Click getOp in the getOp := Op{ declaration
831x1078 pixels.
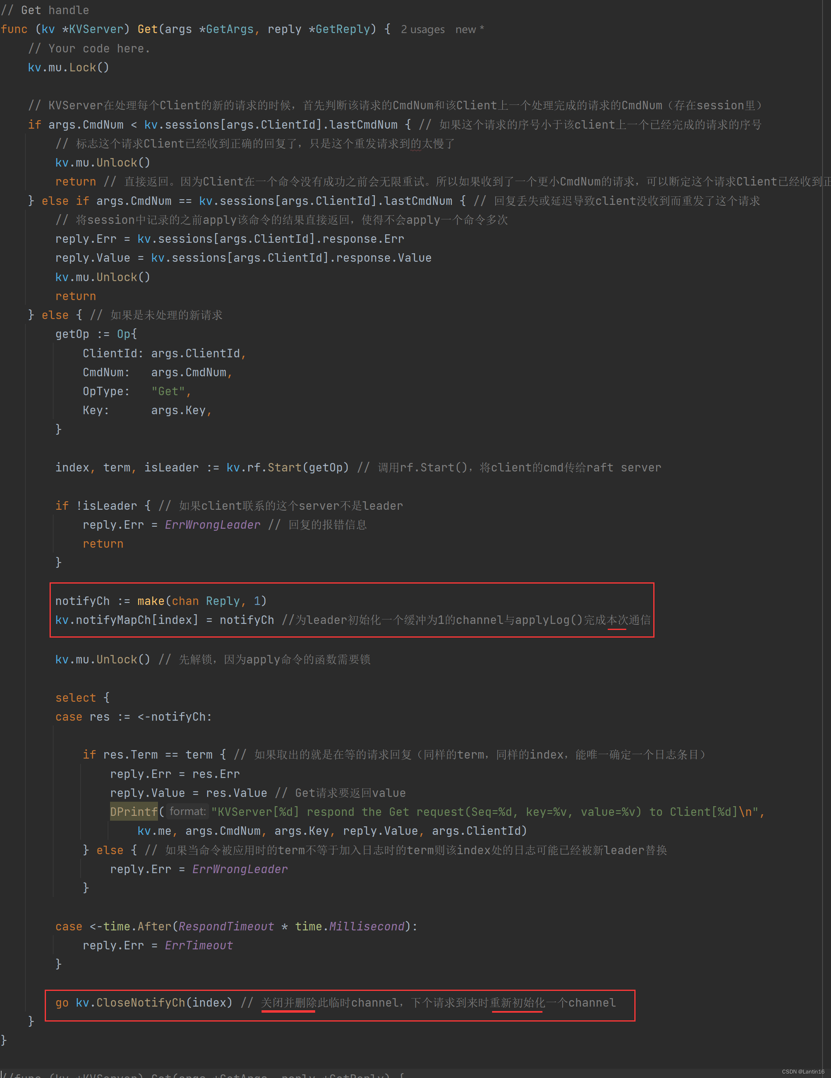tap(72, 334)
